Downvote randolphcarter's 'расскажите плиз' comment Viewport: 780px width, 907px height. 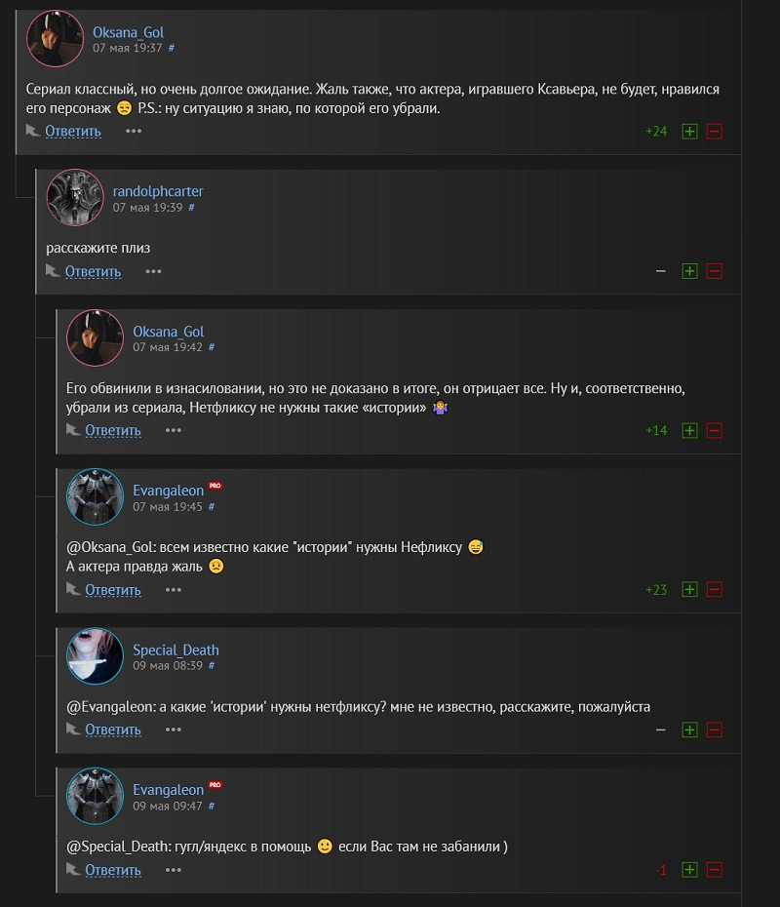[714, 271]
